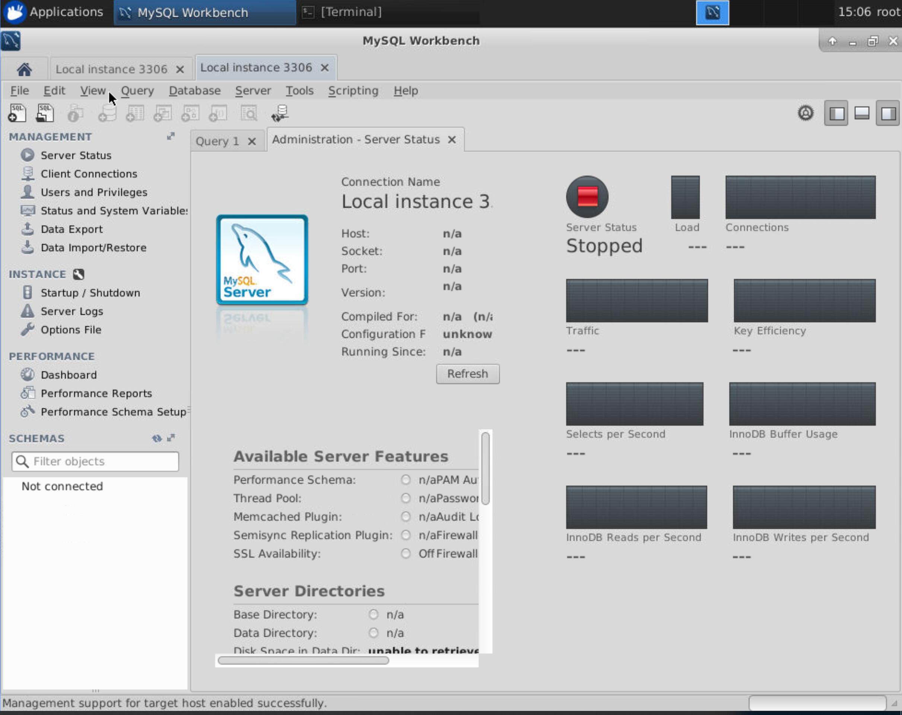Click the open SQL script file icon
The width and height of the screenshot is (902, 715).
[45, 113]
